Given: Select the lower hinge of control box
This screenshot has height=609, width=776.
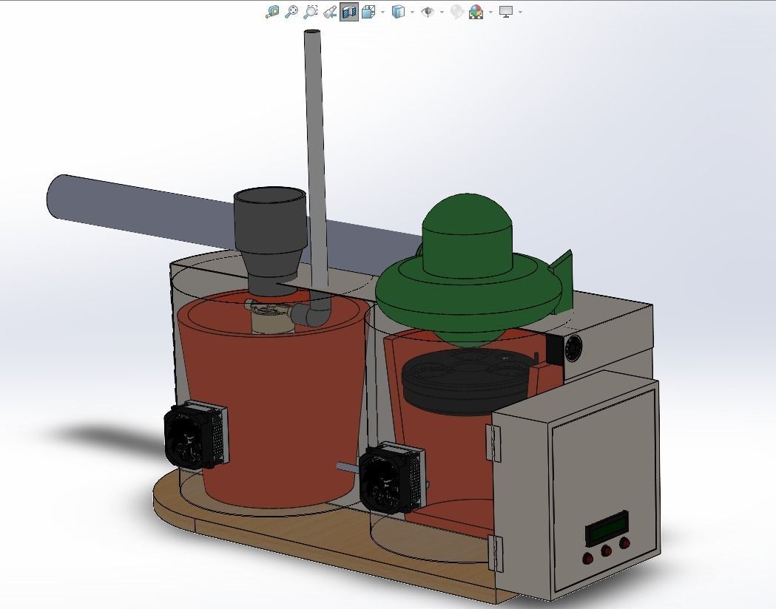Looking at the screenshot, I should click(496, 554).
